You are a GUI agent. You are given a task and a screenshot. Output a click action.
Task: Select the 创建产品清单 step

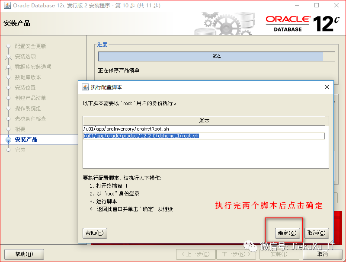[x=30, y=98]
